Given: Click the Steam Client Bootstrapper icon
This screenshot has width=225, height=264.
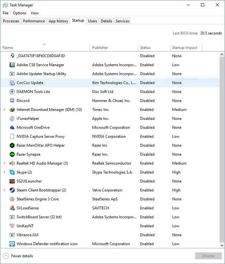Looking at the screenshot, I should [x=12, y=190].
